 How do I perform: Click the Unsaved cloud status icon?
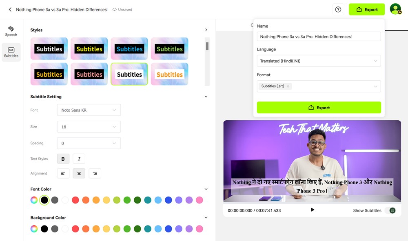click(x=115, y=10)
